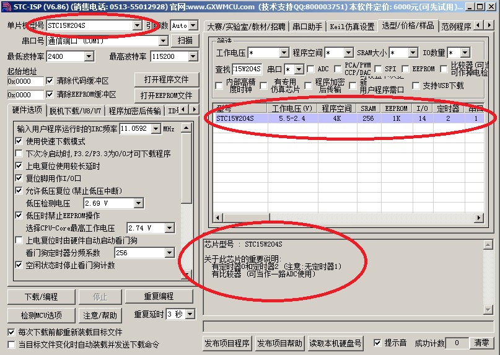
Task: Open minimum baud rate 2400 dropdown
Action: pos(89,56)
